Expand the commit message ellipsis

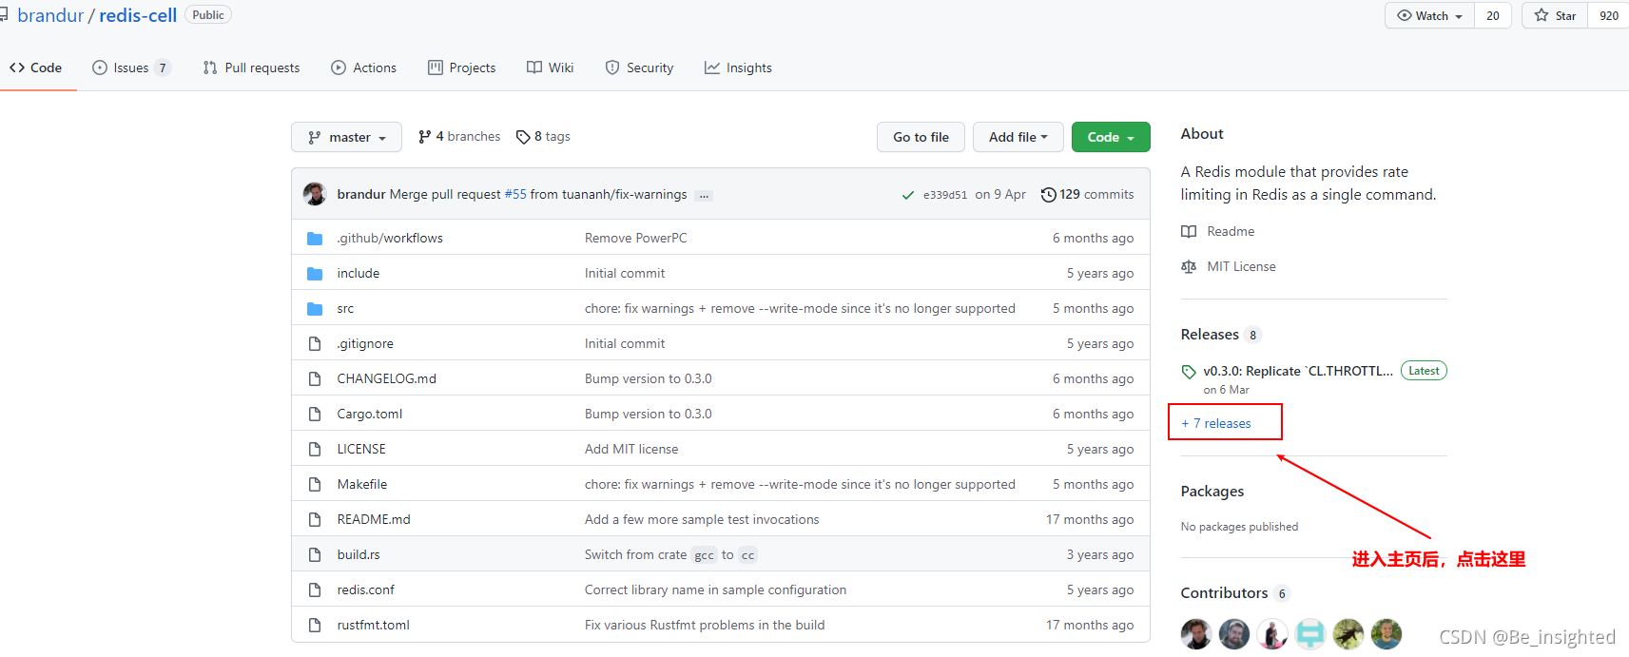[704, 195]
